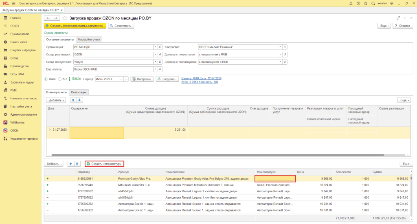Open the Файлы link
Viewport: 417px width, 224px height.
click(x=77, y=79)
